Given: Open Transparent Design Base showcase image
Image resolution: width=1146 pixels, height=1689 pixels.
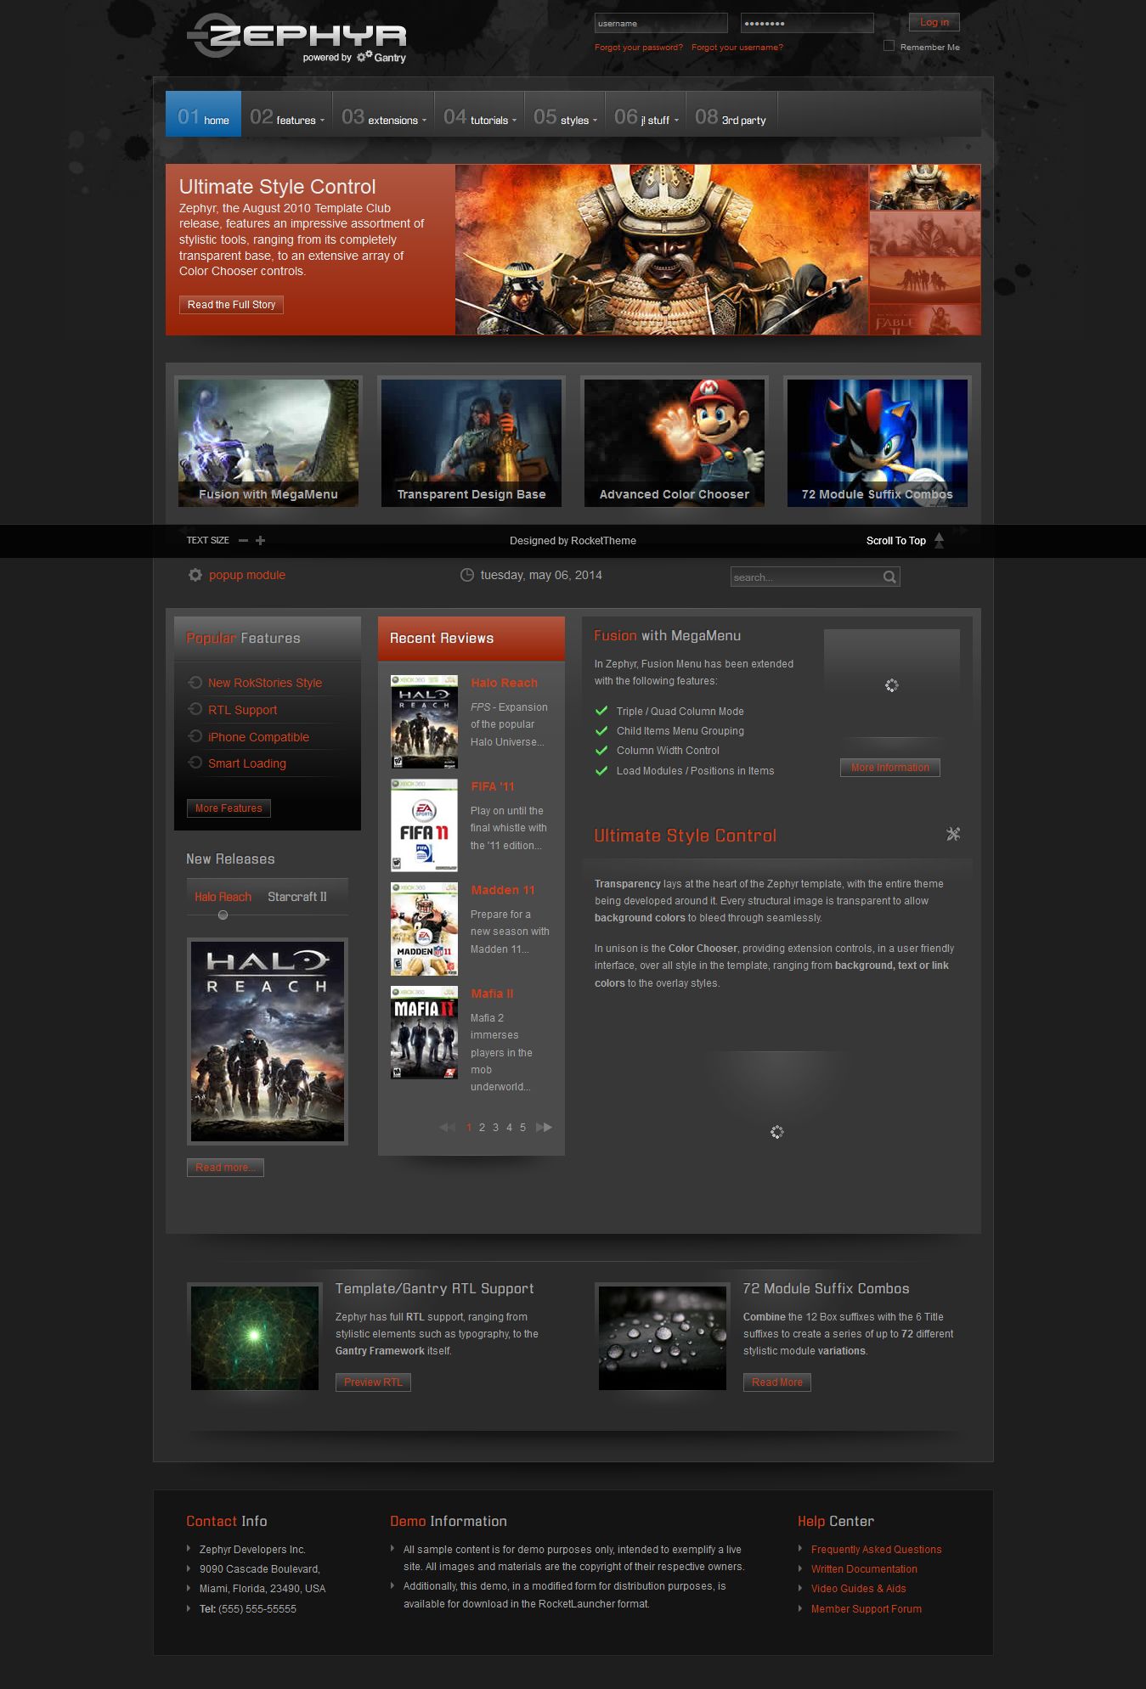Looking at the screenshot, I should [x=471, y=442].
